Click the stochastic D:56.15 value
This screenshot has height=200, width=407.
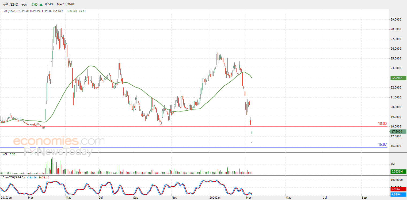click(44, 177)
